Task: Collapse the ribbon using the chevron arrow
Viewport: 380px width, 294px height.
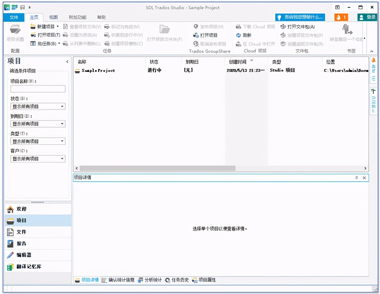Action: [x=371, y=51]
